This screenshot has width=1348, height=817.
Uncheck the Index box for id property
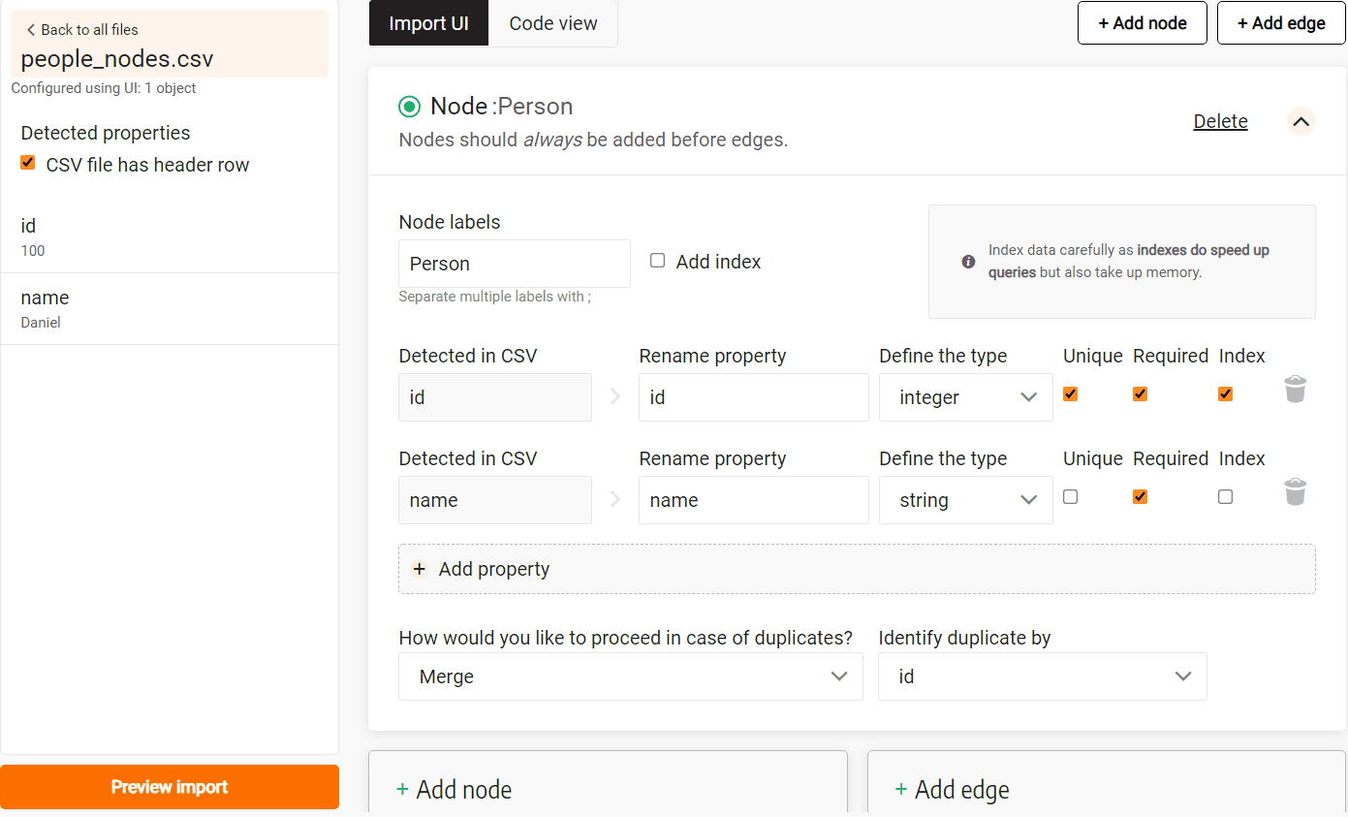coord(1225,394)
